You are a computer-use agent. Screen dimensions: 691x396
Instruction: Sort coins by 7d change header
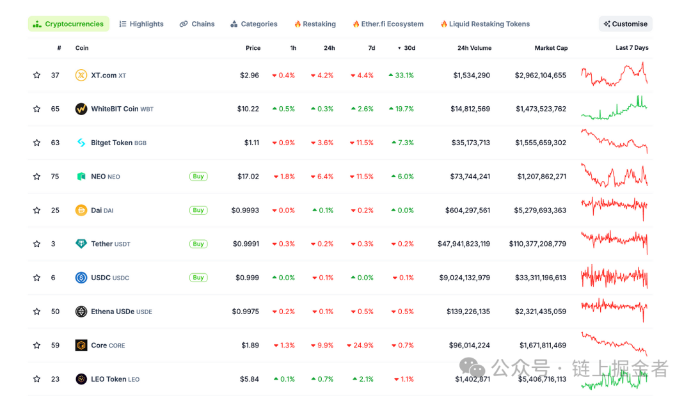pyautogui.click(x=372, y=48)
